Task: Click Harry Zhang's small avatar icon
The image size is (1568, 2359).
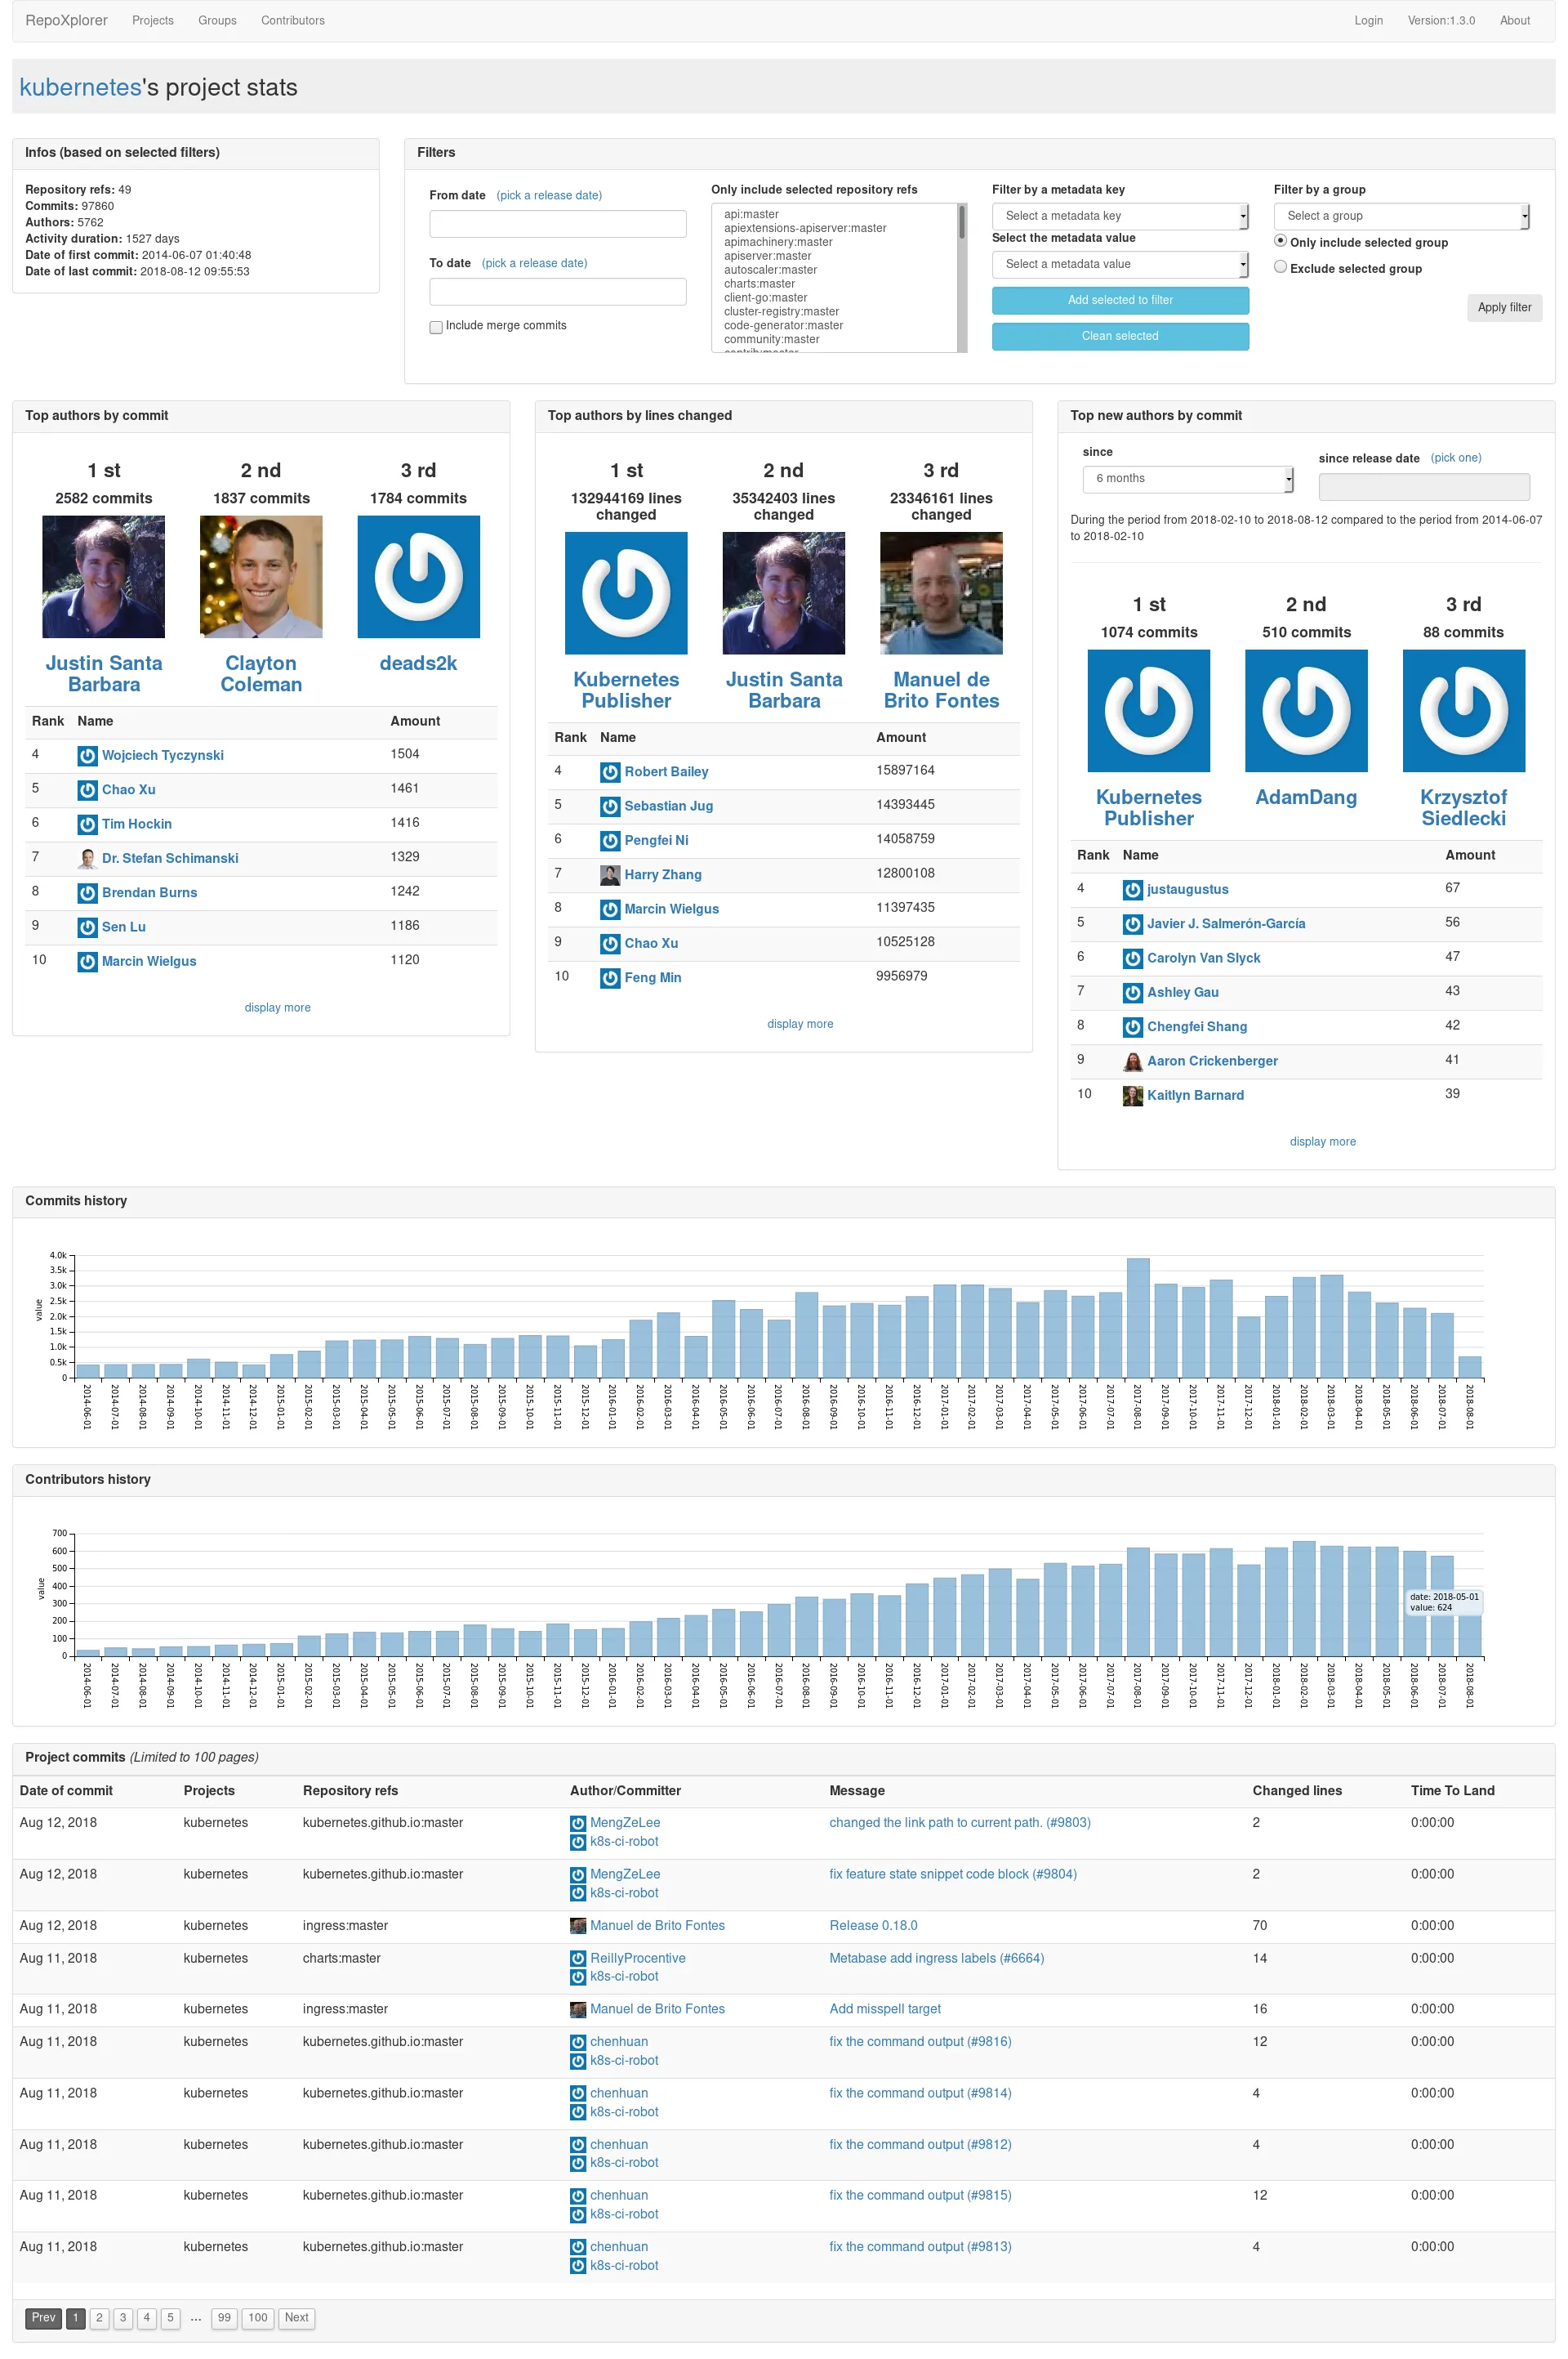Action: tap(609, 874)
